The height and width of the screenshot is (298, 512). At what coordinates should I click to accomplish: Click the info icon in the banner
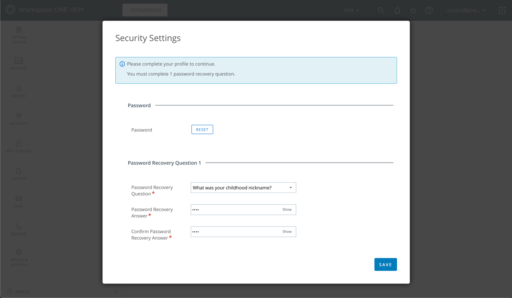tap(122, 64)
